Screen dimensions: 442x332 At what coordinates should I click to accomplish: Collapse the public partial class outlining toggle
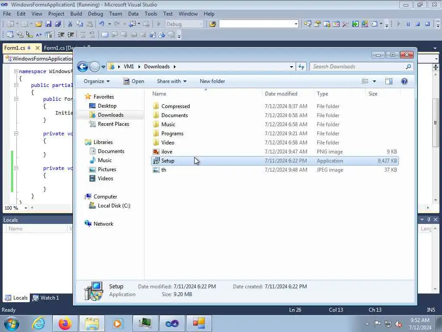click(16, 85)
